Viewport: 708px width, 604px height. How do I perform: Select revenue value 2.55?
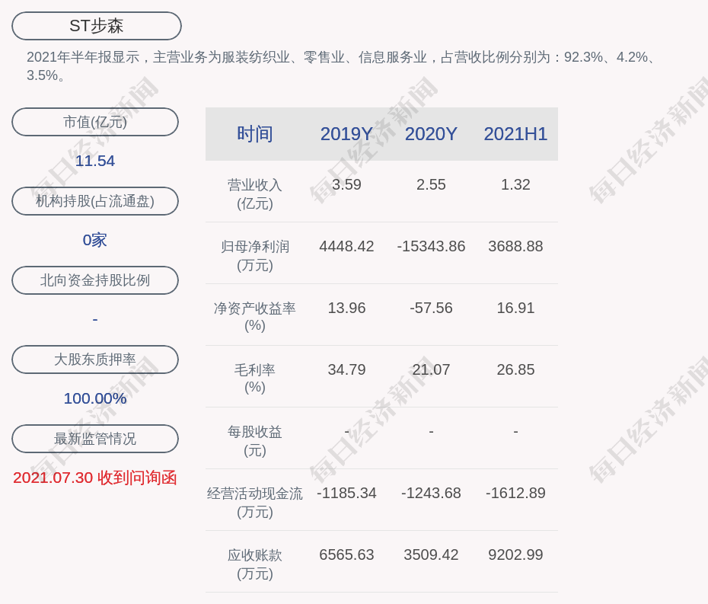coord(431,185)
